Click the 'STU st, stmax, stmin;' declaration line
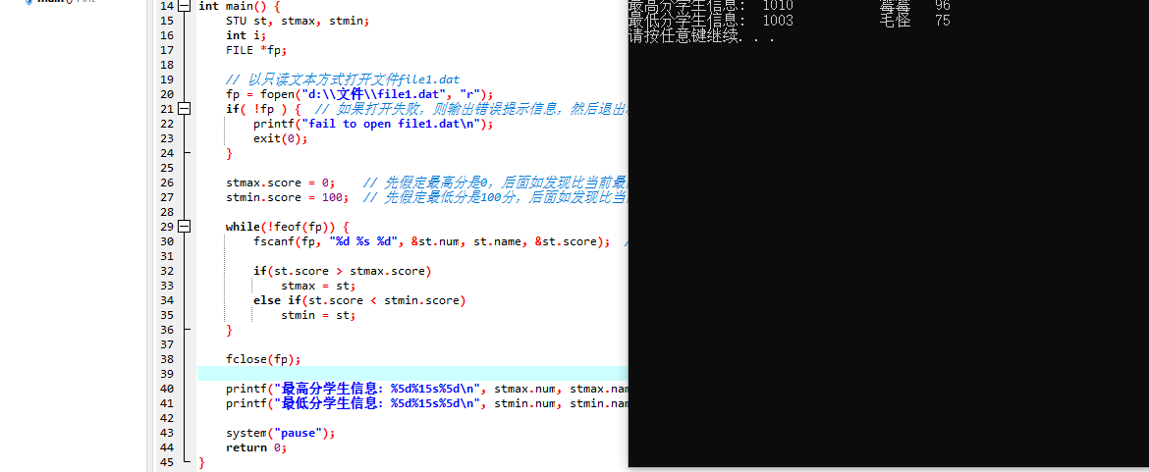1149x472 pixels. (x=298, y=21)
